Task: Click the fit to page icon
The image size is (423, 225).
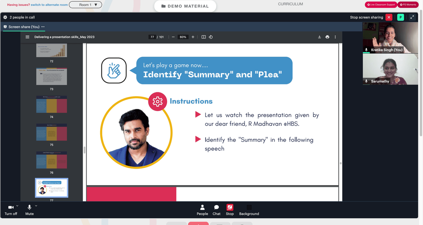Action: coord(204,37)
